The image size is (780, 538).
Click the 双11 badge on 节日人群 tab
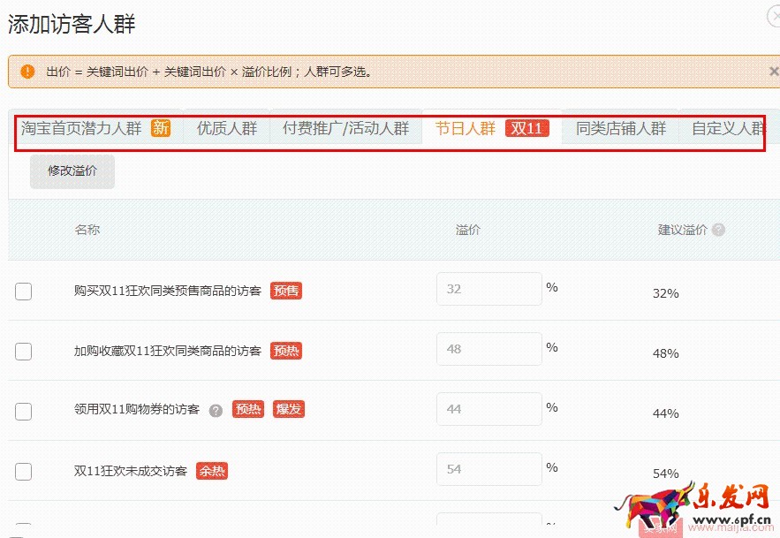point(526,126)
